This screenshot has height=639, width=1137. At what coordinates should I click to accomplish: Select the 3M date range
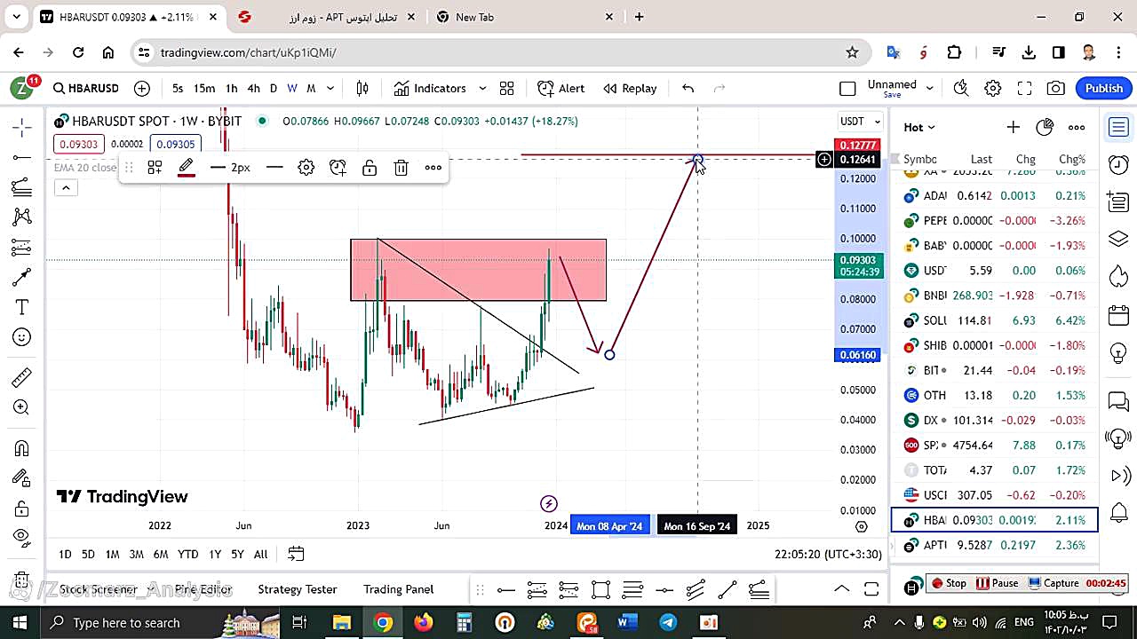[136, 554]
